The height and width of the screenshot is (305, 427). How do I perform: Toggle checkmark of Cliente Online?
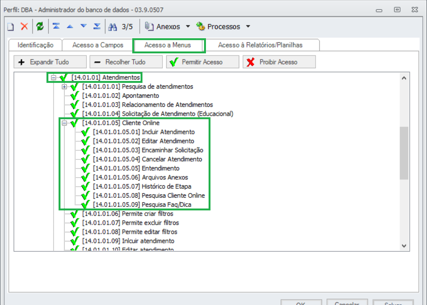(x=74, y=123)
